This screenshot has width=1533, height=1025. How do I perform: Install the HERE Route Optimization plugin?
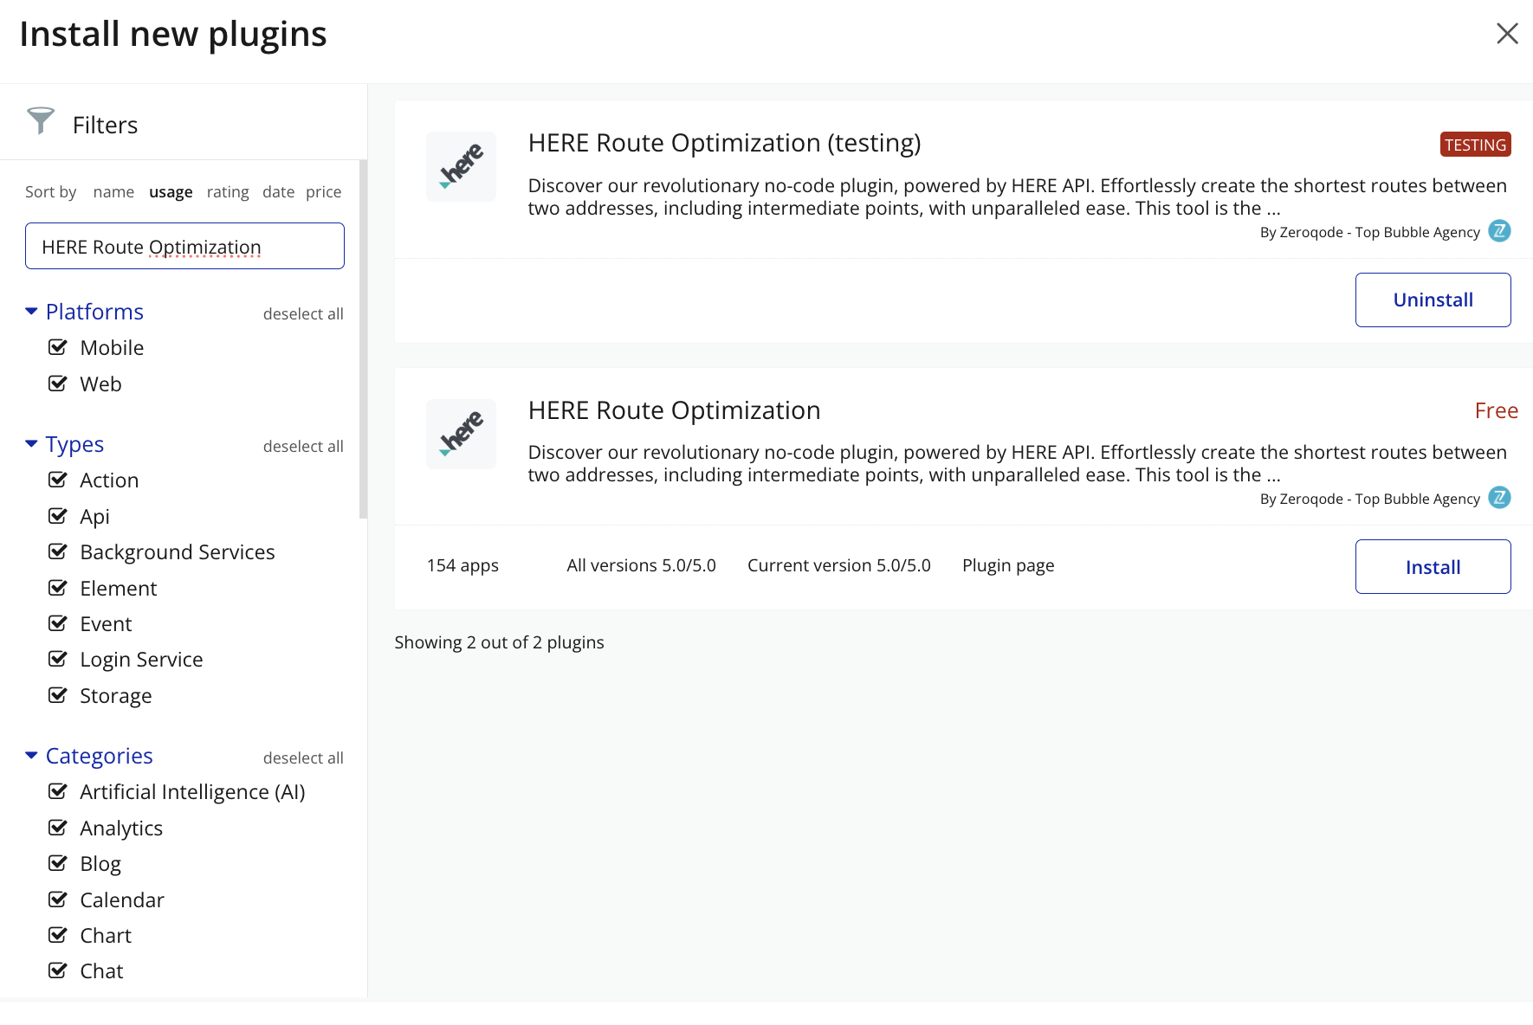1433,567
